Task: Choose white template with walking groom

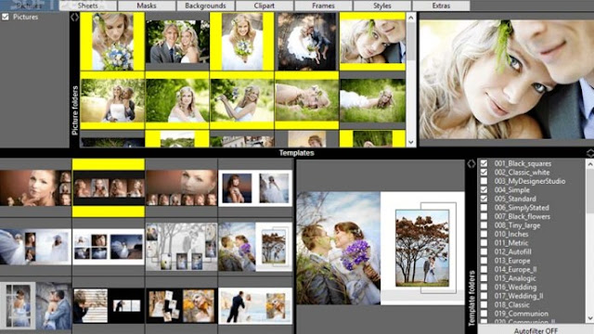Action: coord(255,305)
